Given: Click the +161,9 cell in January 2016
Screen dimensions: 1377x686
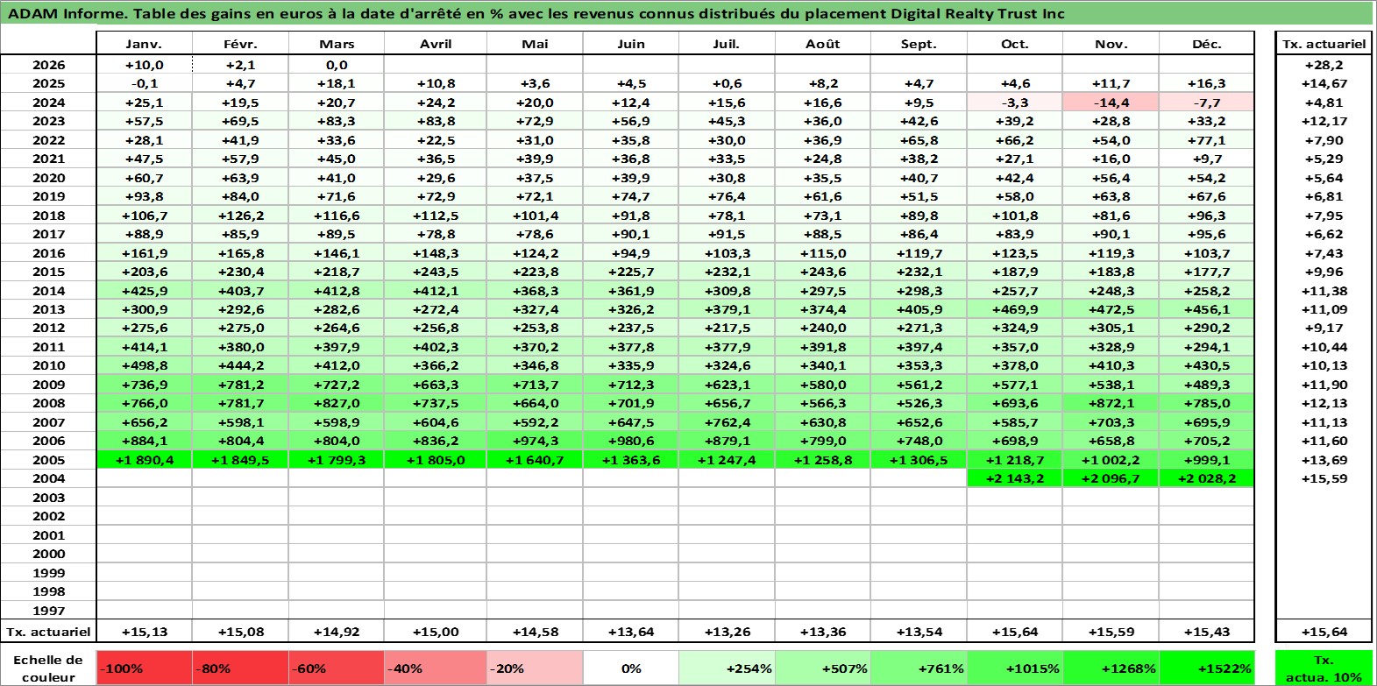Looking at the screenshot, I should click(x=144, y=253).
